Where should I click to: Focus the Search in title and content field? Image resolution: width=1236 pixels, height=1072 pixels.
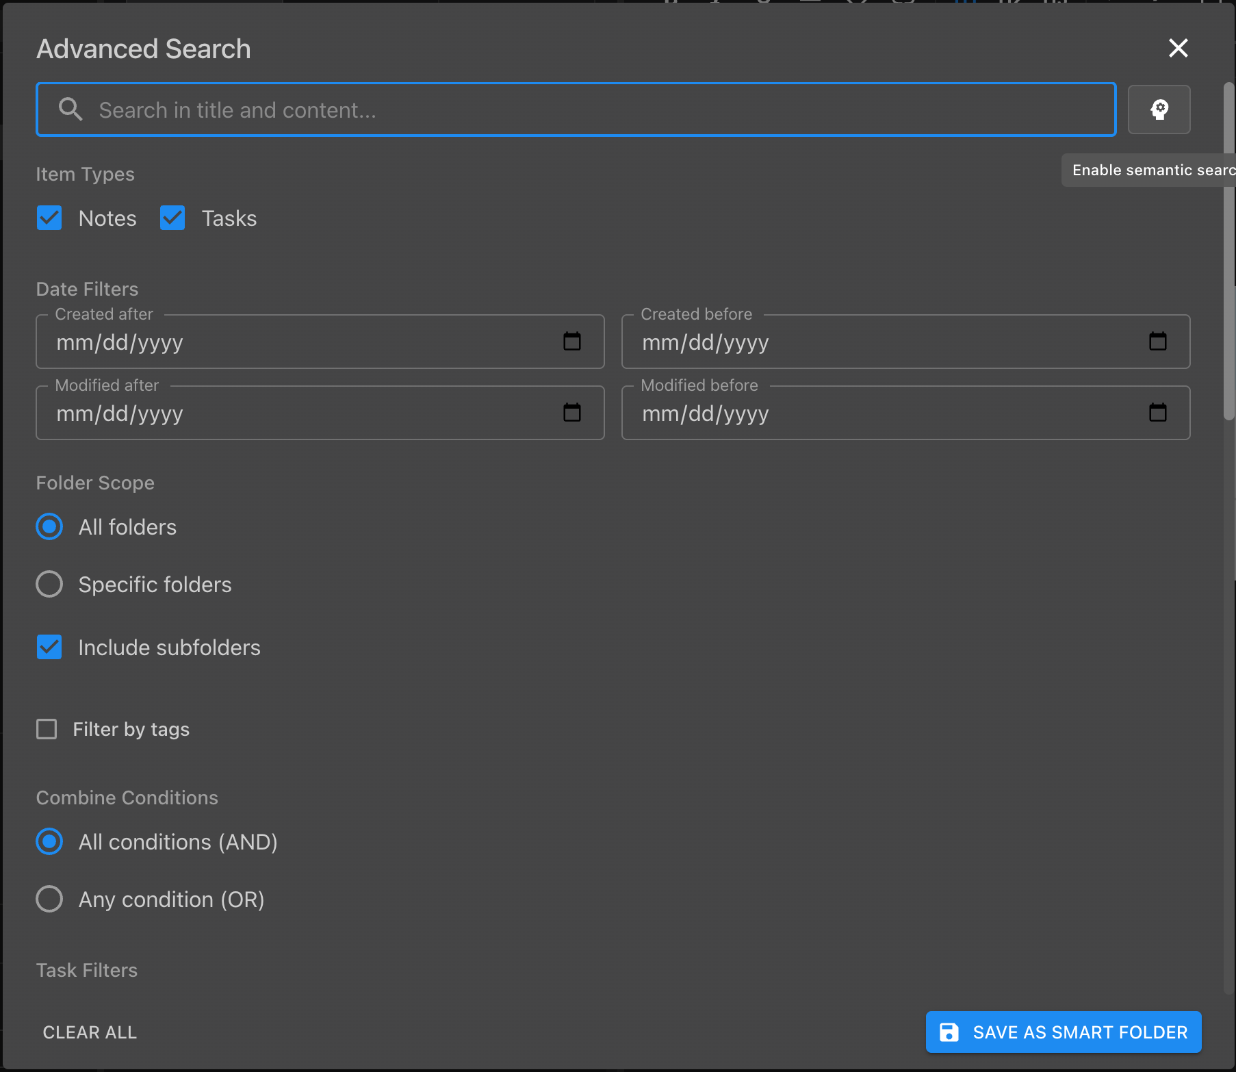(576, 110)
